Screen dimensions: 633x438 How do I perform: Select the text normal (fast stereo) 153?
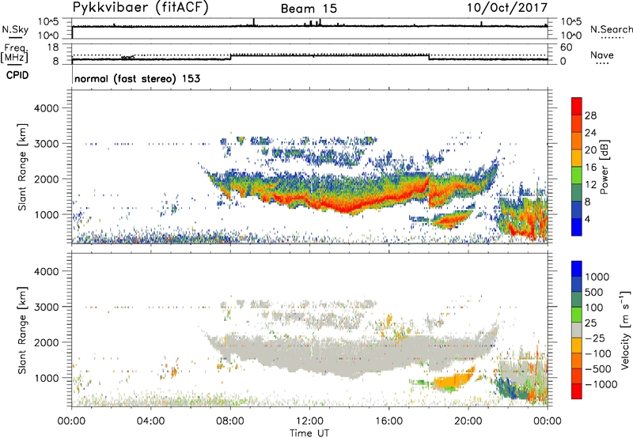click(137, 78)
